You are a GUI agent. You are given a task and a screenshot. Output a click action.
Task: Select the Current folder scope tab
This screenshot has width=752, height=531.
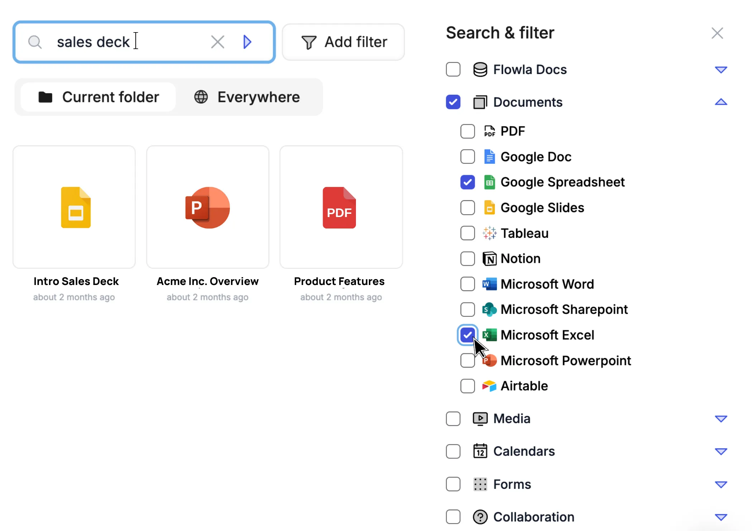pos(98,97)
